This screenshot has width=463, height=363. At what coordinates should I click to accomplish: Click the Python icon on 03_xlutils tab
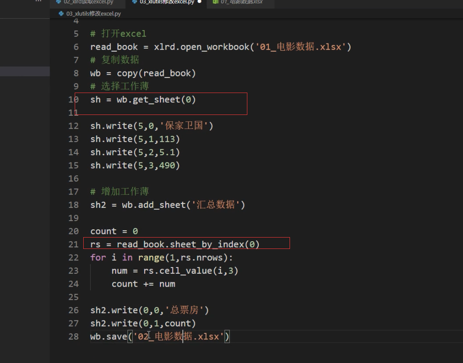(134, 2)
